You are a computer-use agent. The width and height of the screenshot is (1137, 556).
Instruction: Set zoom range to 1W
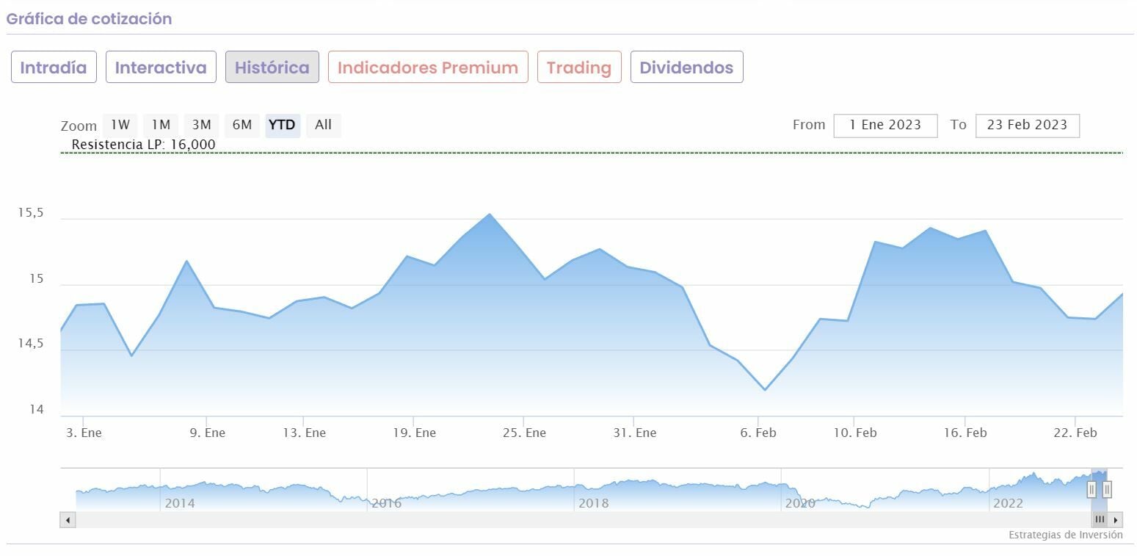click(120, 125)
